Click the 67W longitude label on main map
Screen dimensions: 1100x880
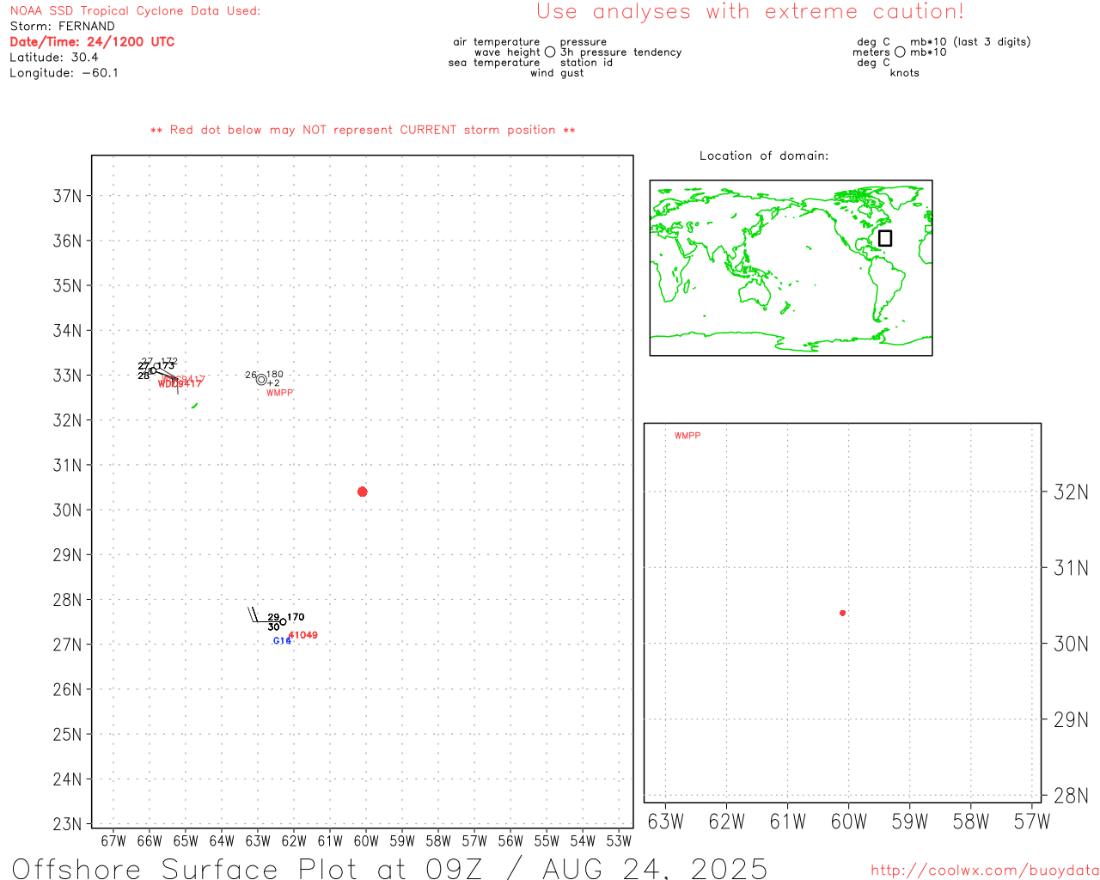[x=113, y=841]
